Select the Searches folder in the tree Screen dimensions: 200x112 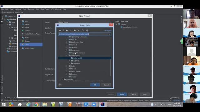point(74,74)
